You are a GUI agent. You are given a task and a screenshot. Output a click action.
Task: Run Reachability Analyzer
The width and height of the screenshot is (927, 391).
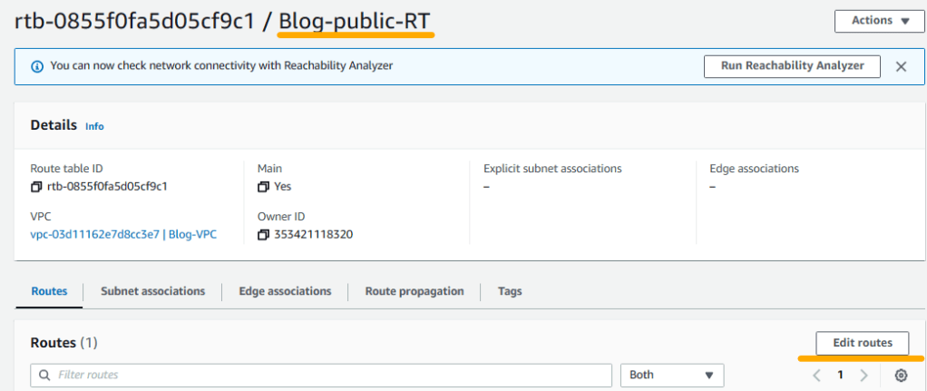(x=792, y=66)
